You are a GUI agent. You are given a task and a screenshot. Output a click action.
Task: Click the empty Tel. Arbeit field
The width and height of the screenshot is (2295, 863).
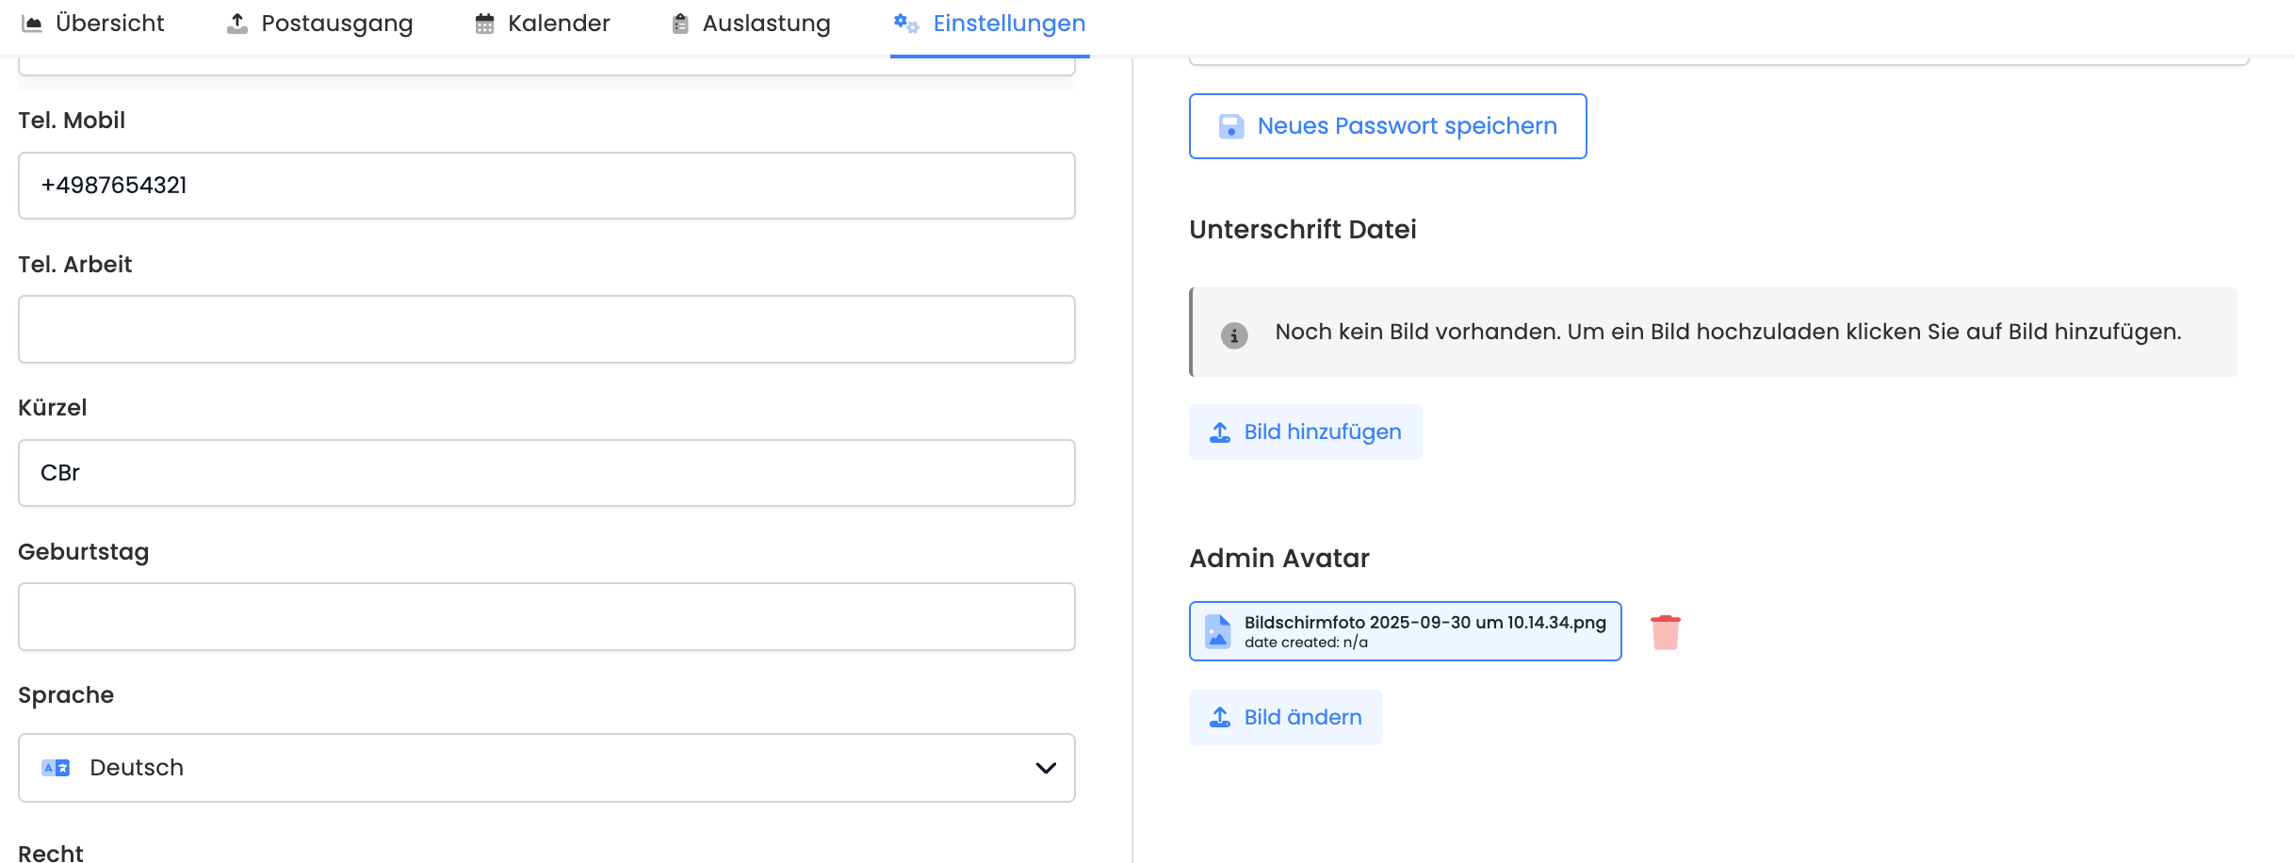click(x=546, y=330)
